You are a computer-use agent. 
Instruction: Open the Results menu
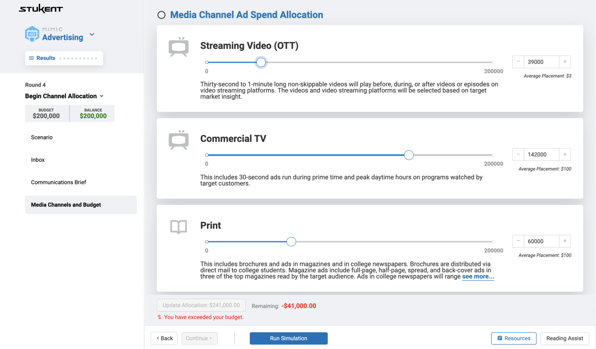pos(42,58)
